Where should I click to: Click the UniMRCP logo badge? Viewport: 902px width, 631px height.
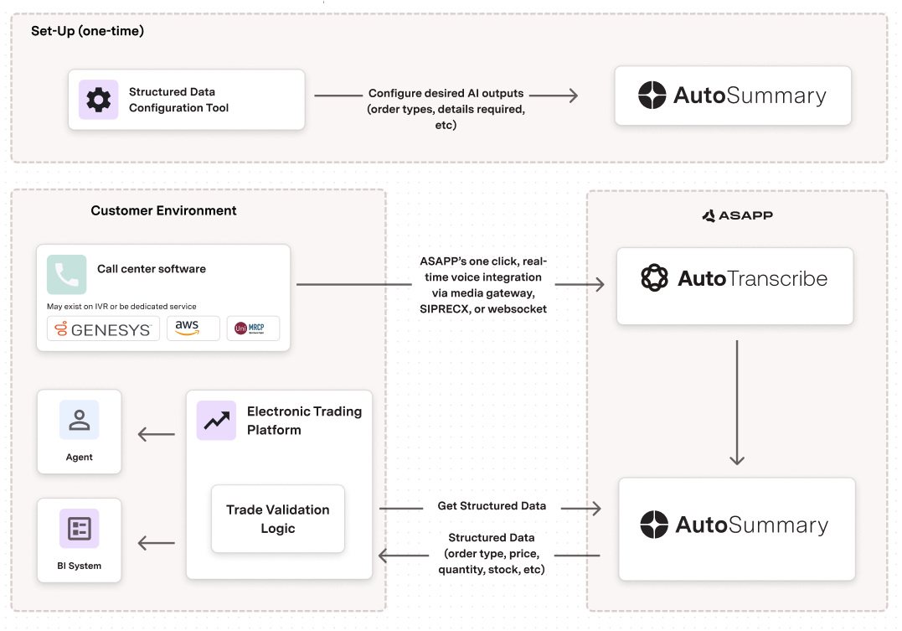coord(253,328)
